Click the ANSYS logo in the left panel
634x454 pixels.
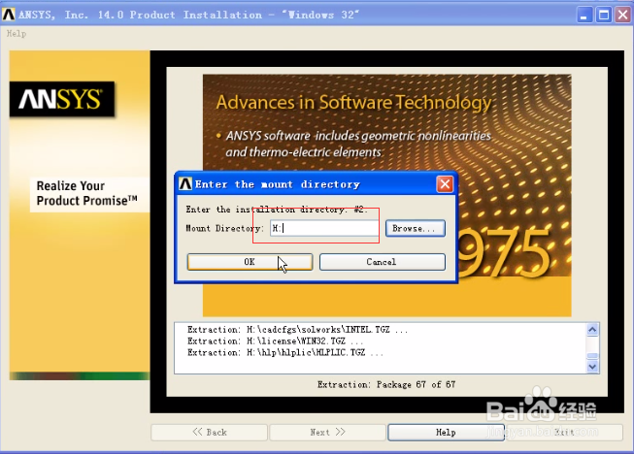pyautogui.click(x=62, y=99)
